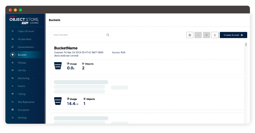Click the Tiering layers icon

(13, 94)
